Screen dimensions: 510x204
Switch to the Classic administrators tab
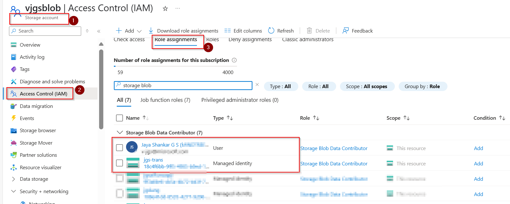coord(308,40)
